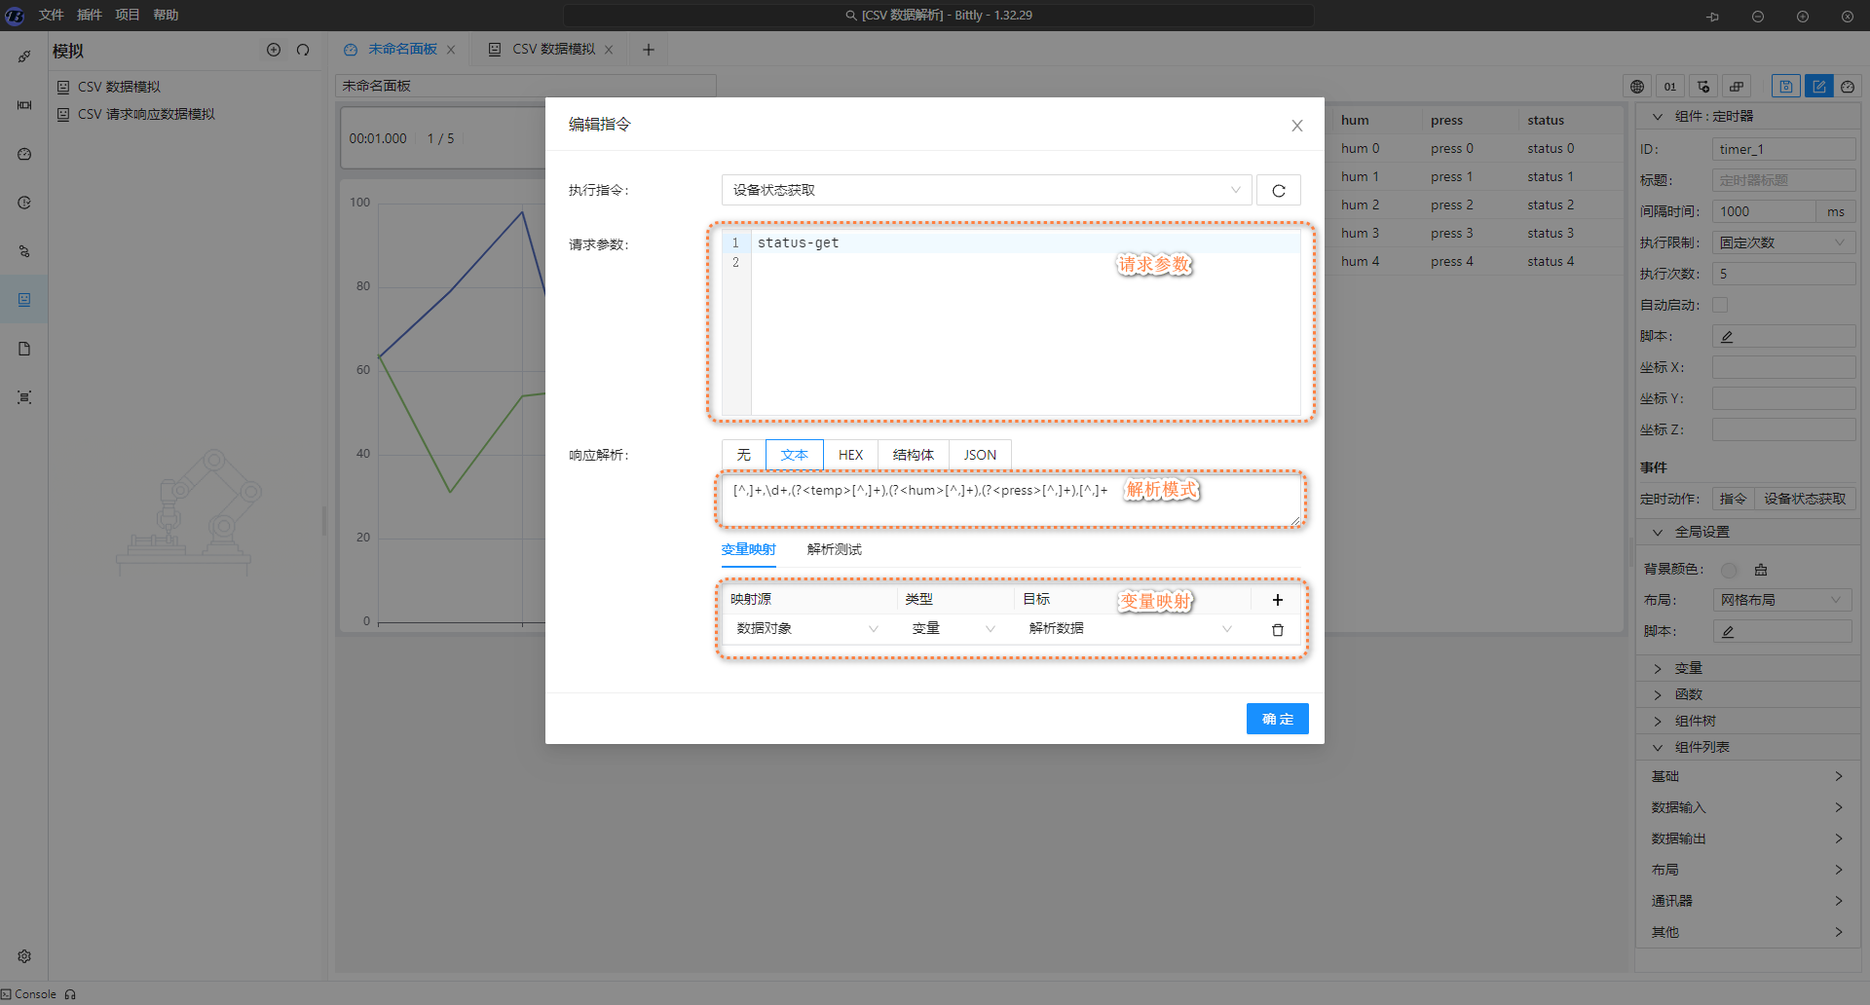1870x1005 pixels.
Task: Click the 确定 button
Action: (x=1277, y=719)
